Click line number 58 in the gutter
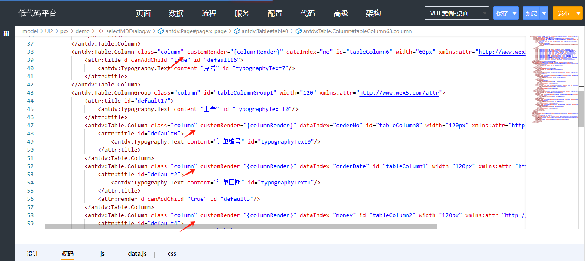Viewport: 585px width, 261px height. point(30,215)
